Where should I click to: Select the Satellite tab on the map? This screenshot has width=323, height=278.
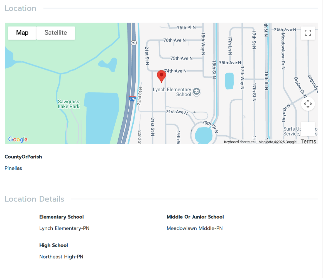click(x=55, y=33)
